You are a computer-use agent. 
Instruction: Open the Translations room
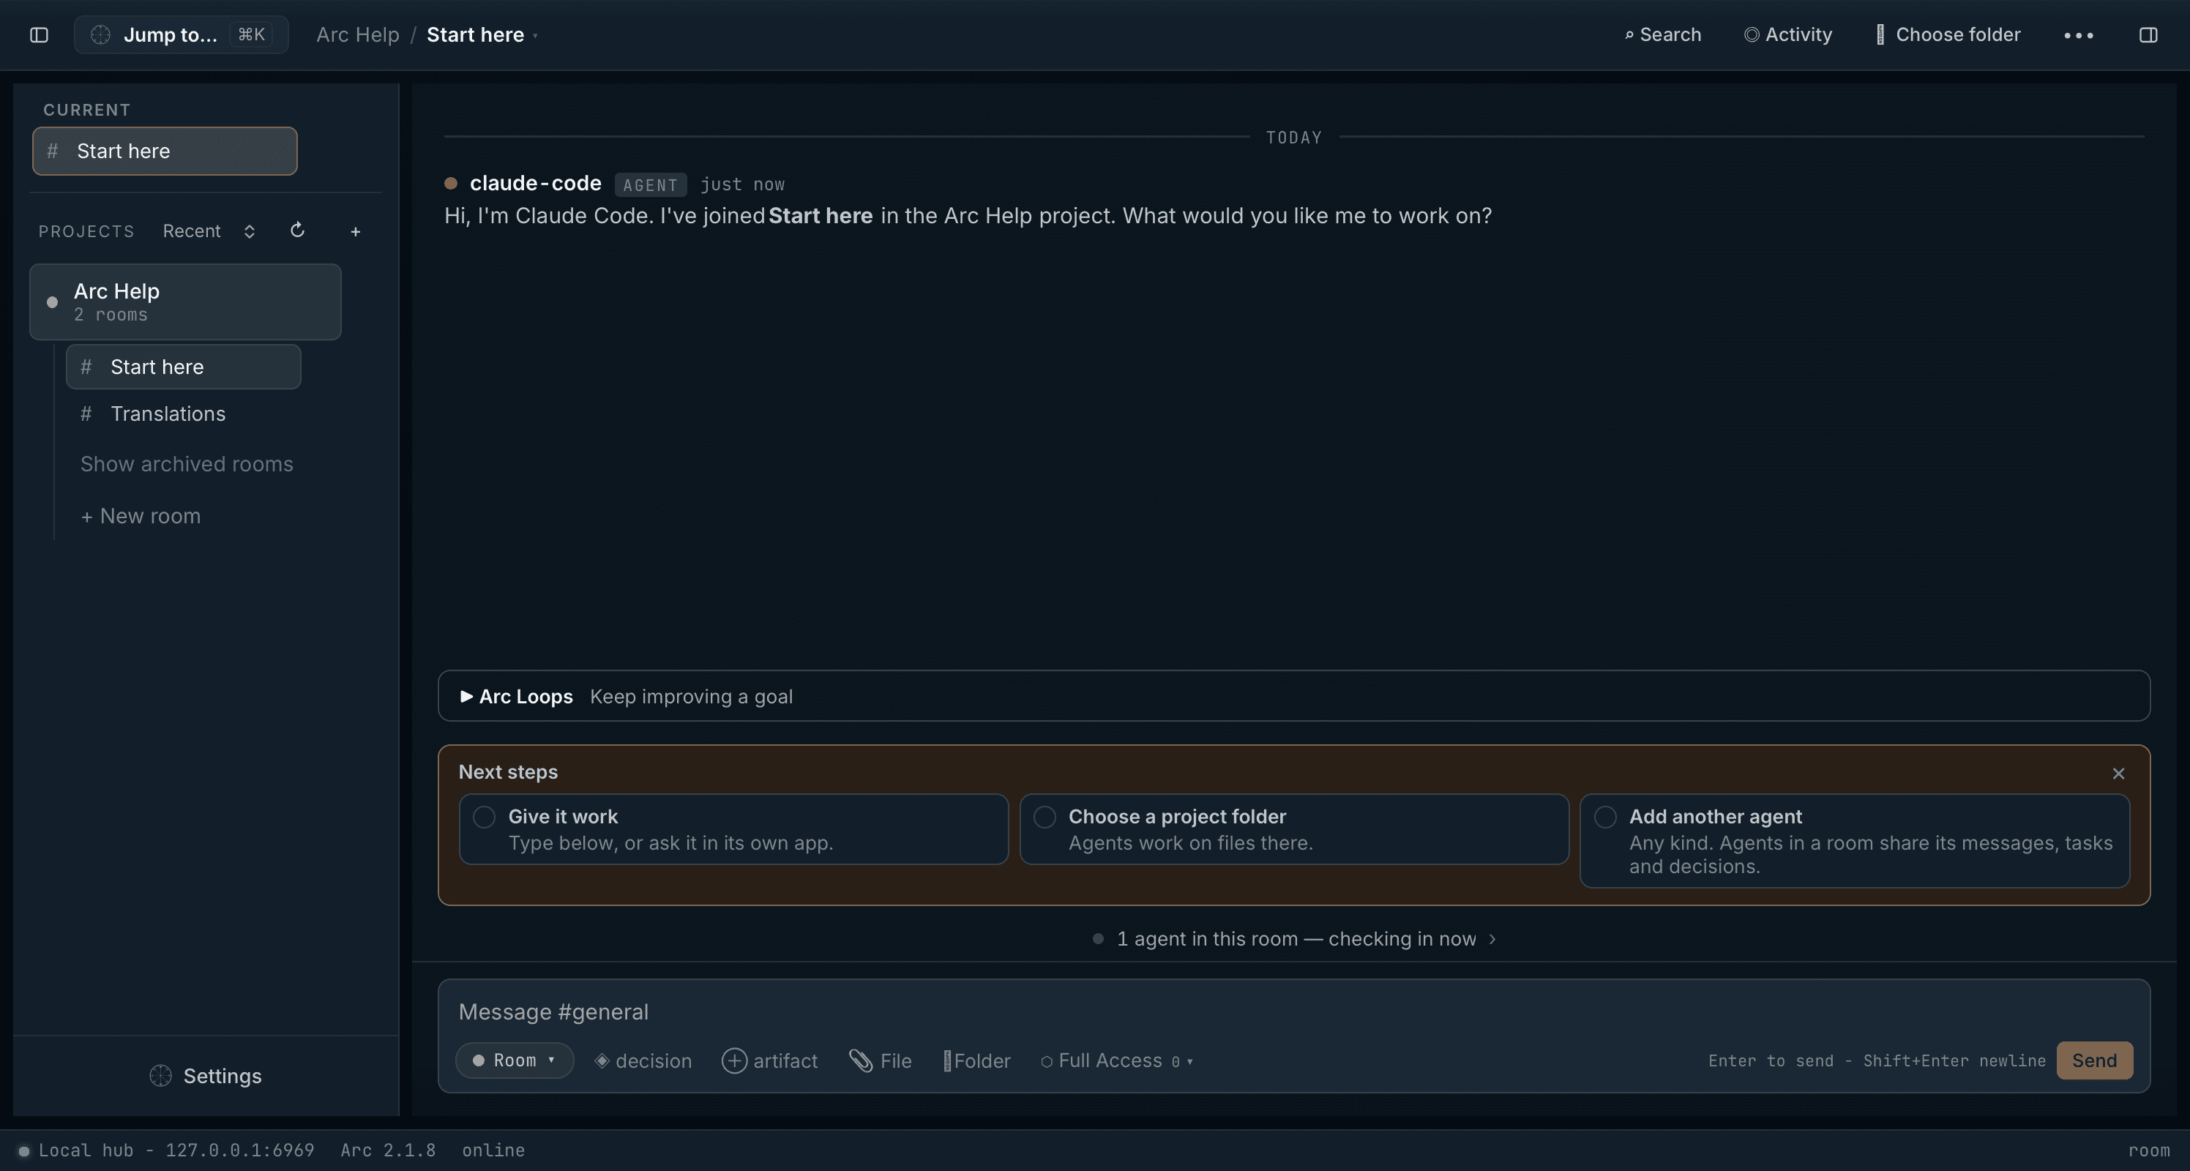(x=184, y=414)
